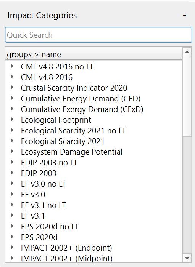Screen dimensions: 195x267
Task: Click the scrollbar up arrow
Action: click(x=187, y=52)
